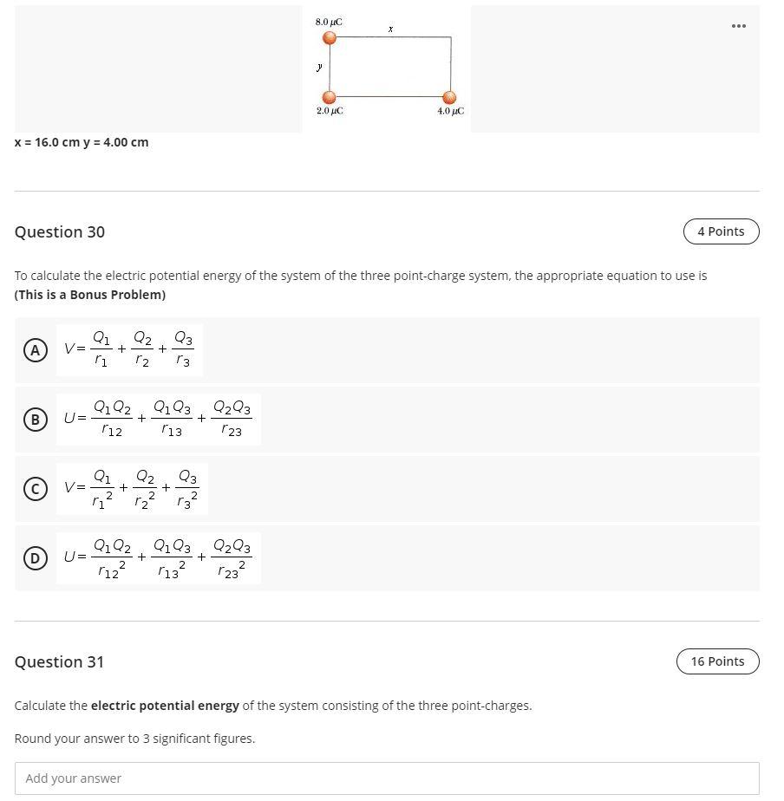The height and width of the screenshot is (801, 784).
Task: Click the 4.0 μC charge sphere in diagram
Action: [449, 99]
